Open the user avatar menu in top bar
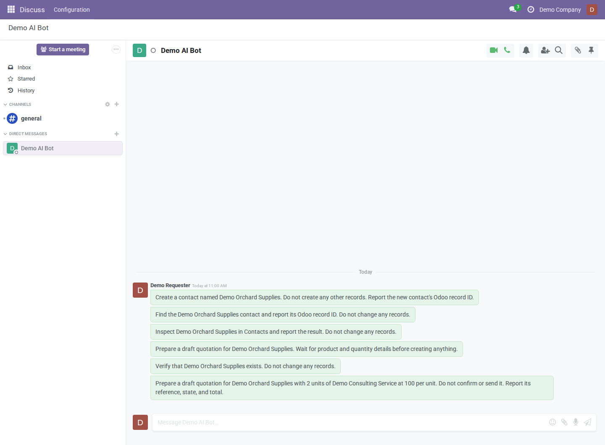This screenshot has height=445, width=605. 592,9
